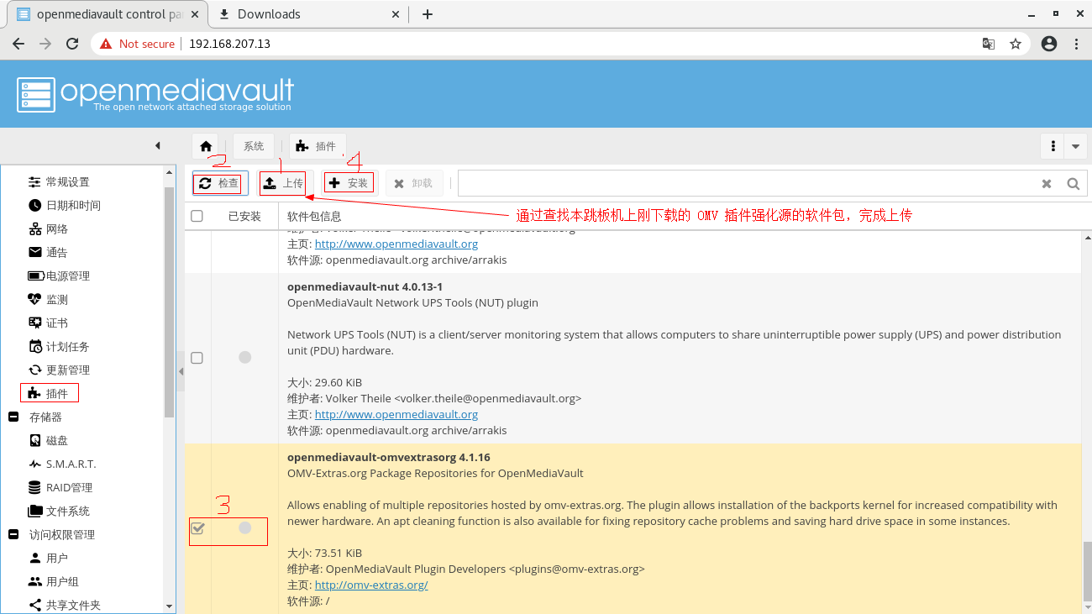Collapse the 存储器 tree section
Image resolution: width=1092 pixels, height=614 pixels.
(x=13, y=417)
